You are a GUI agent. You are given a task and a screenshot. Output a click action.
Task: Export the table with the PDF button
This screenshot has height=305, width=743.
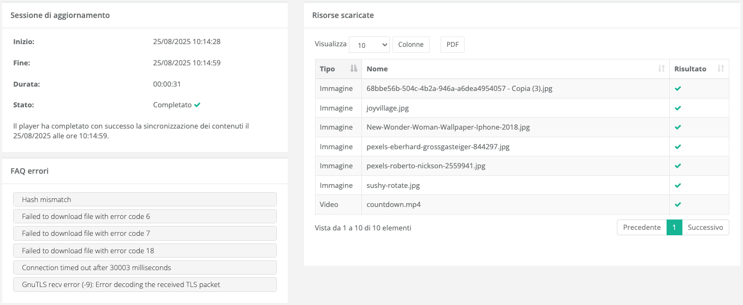[x=452, y=45]
